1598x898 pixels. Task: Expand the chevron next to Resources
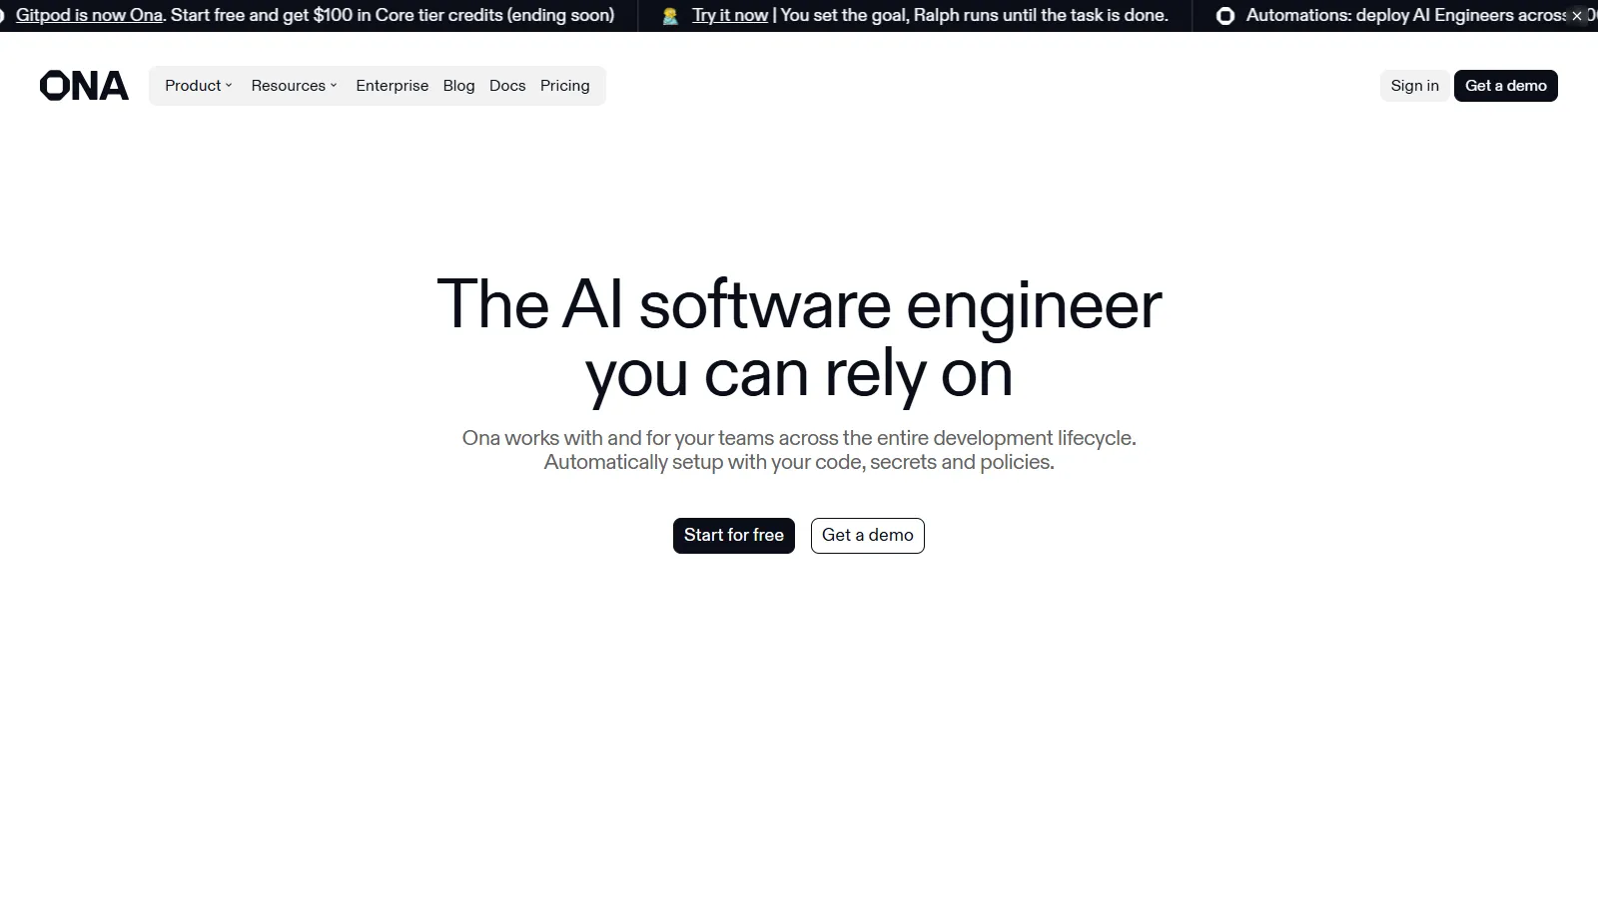[334, 86]
